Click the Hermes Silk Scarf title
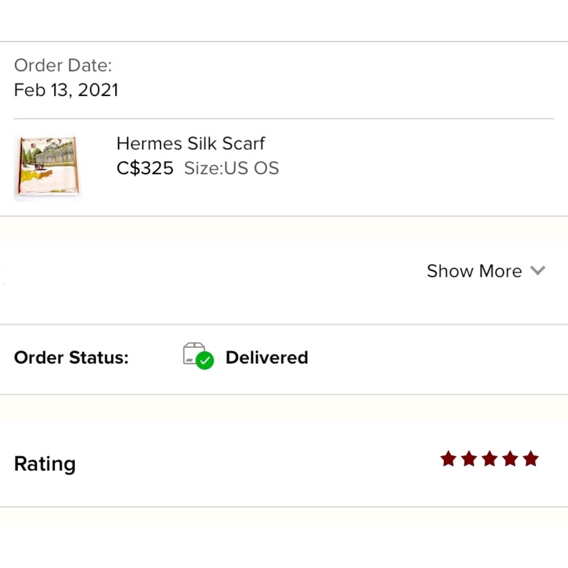 (190, 143)
